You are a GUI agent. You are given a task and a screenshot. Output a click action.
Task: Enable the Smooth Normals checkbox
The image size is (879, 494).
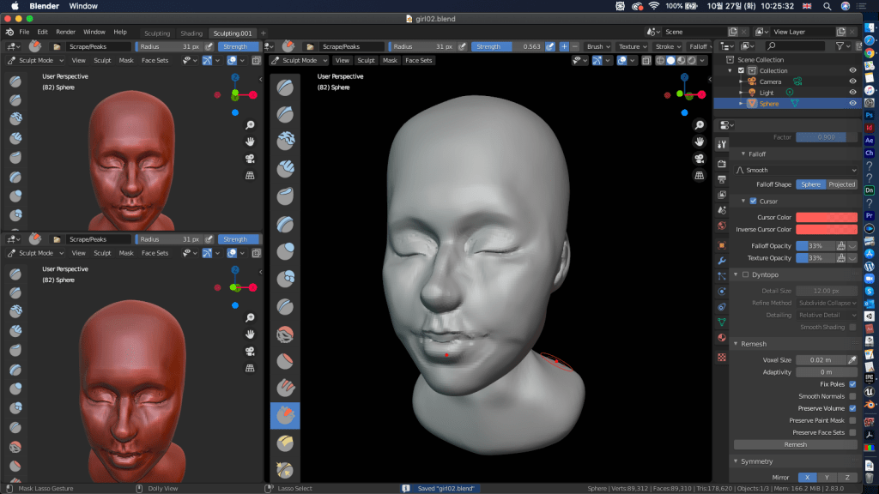(x=852, y=396)
